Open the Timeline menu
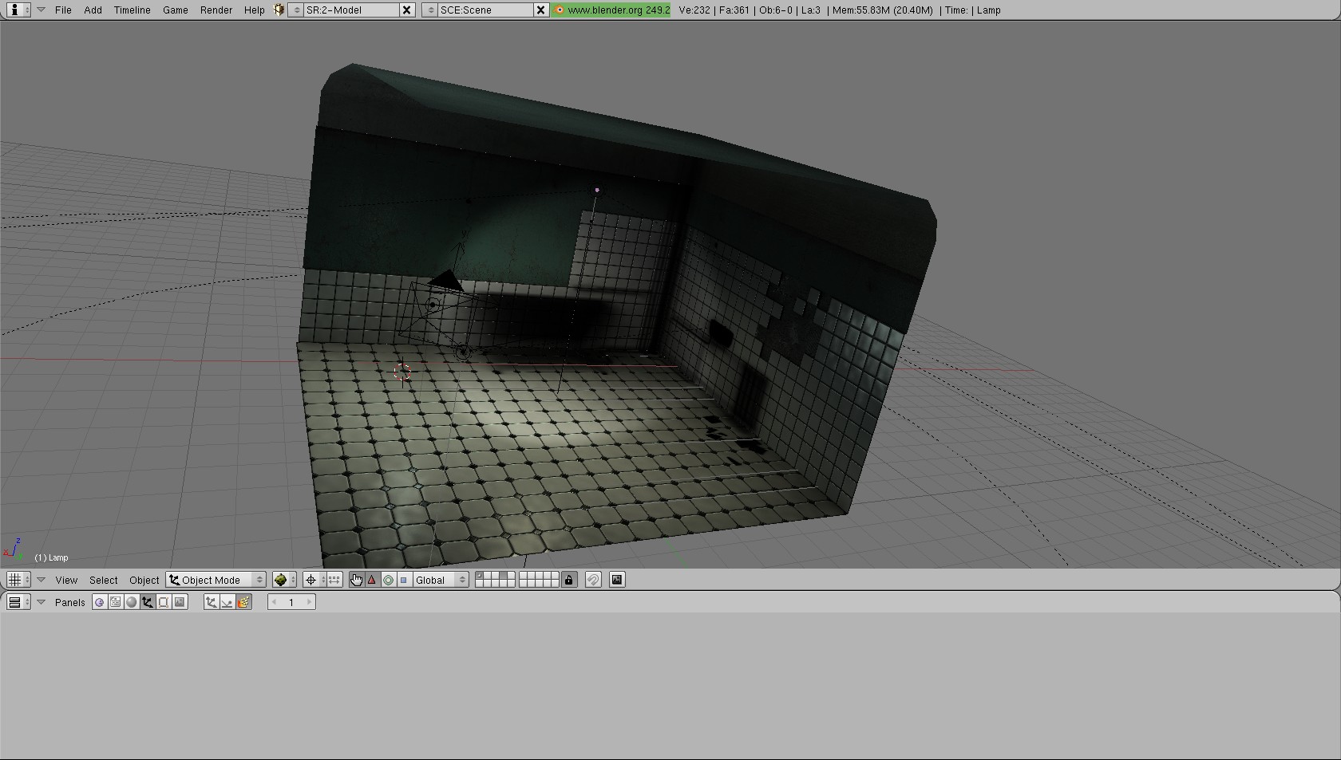Screen dimensions: 1341x760 132,10
